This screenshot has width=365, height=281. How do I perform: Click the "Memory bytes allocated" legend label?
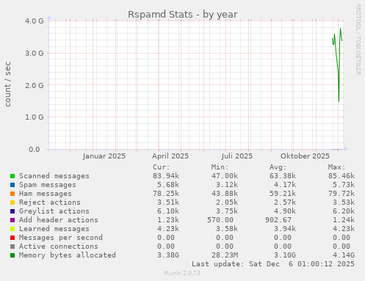click(68, 255)
